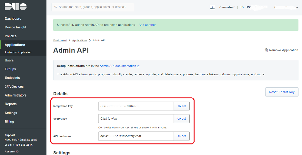Open Reports in the sidebar
This screenshot has height=155, width=302.
pos(11,104)
